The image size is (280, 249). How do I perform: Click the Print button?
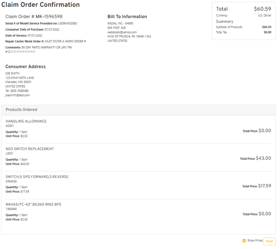[x=269, y=241]
